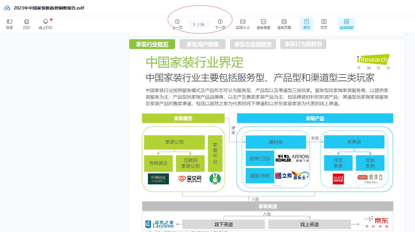Open 线上打印 online print option
The height and width of the screenshot is (232, 415).
46,24
